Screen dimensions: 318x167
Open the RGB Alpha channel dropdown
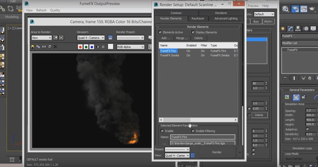[130, 47]
